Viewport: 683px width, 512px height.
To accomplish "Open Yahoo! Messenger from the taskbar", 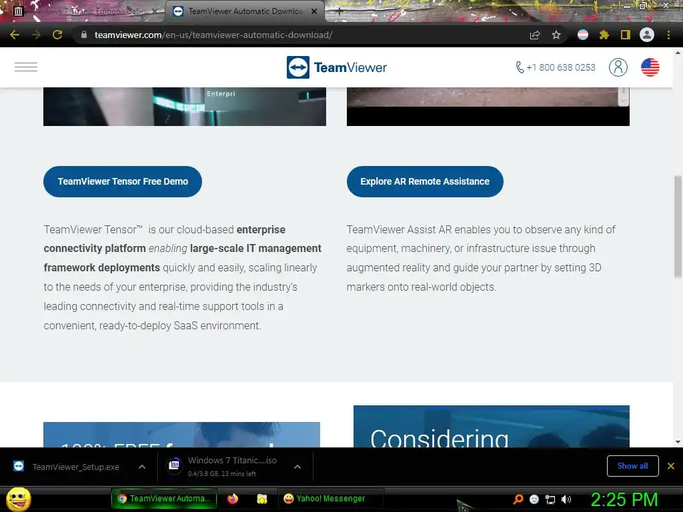I will (330, 499).
